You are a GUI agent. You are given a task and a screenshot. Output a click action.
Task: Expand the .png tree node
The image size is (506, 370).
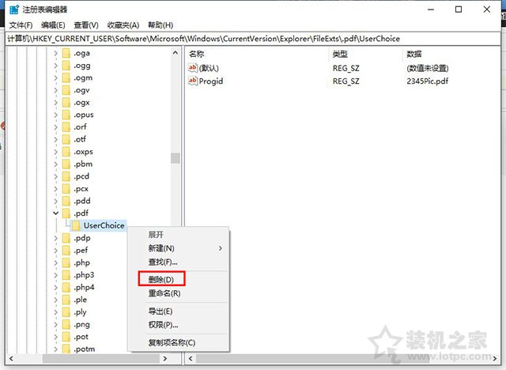(56, 324)
